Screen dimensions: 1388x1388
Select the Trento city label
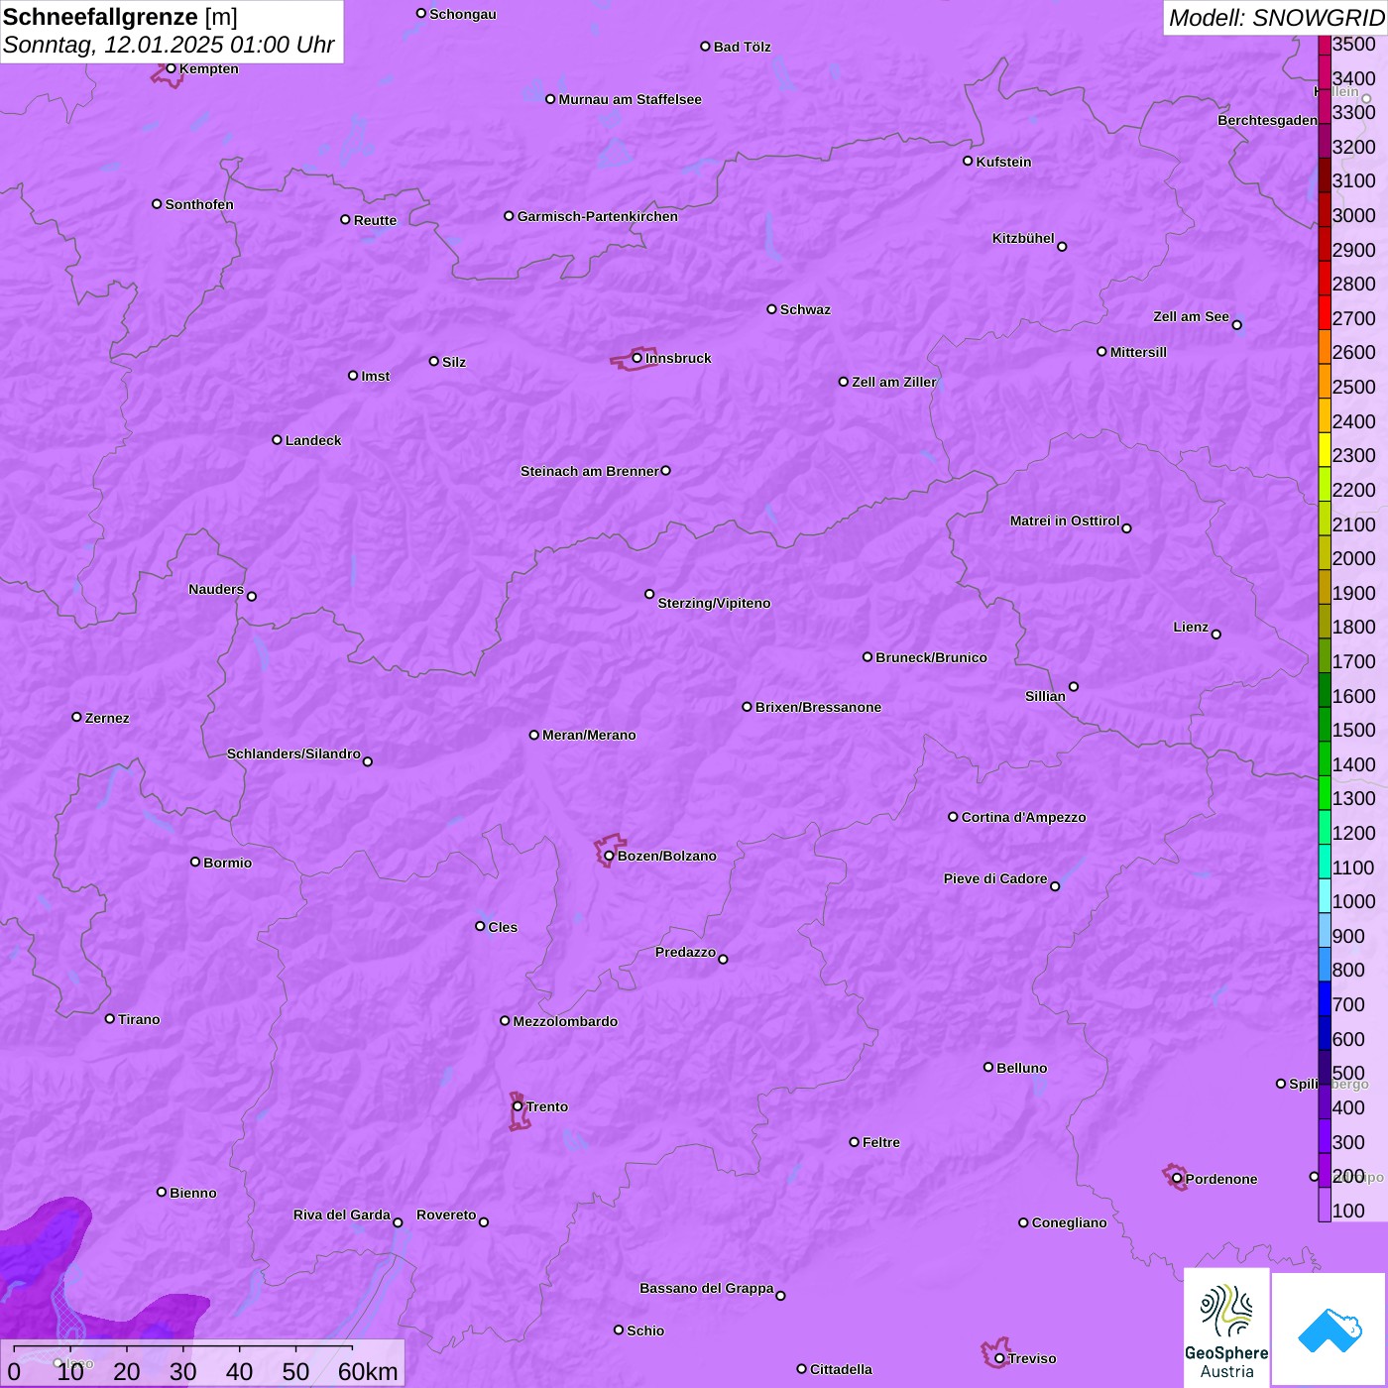click(x=547, y=1106)
